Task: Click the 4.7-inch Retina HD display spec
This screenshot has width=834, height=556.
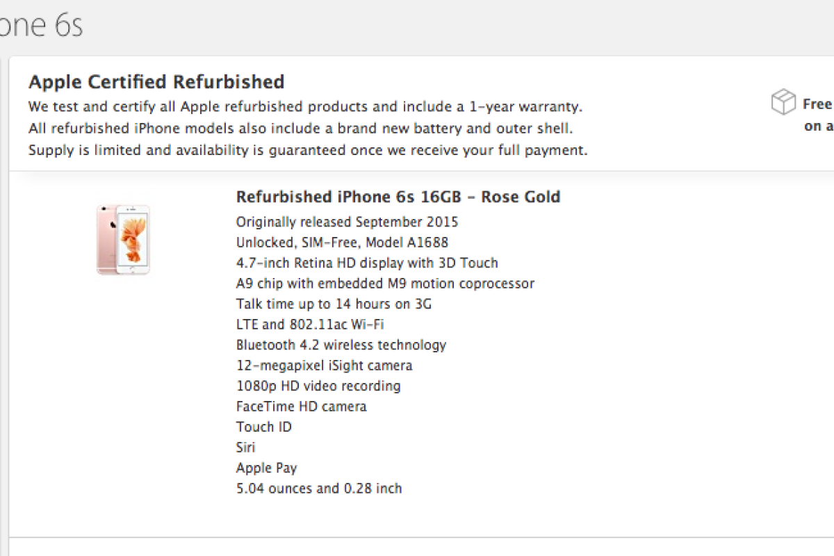Action: pyautogui.click(x=367, y=263)
